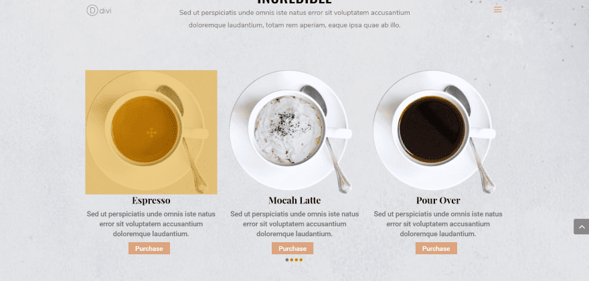The width and height of the screenshot is (589, 281).
Task: Purchase the Pour Over
Action: [x=436, y=248]
